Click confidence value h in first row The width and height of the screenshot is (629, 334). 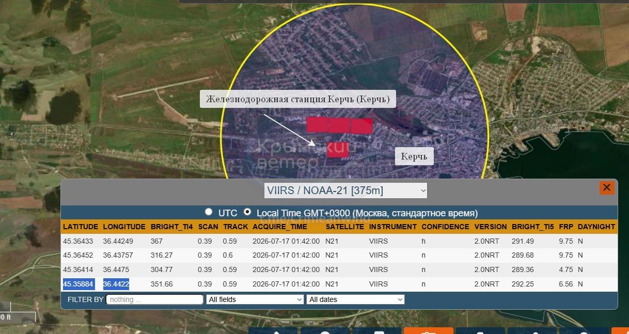pos(423,241)
